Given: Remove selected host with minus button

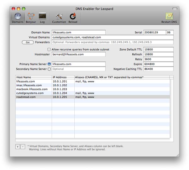Looking at the screenshot, I should [x=23, y=147].
